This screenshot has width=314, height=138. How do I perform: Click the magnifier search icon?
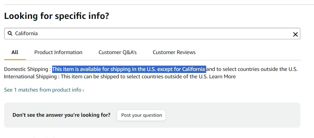coord(10,33)
